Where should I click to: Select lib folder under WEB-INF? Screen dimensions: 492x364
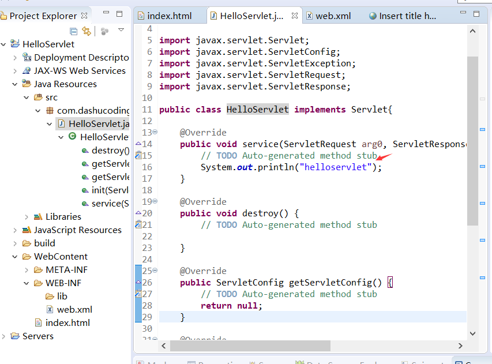point(57,297)
